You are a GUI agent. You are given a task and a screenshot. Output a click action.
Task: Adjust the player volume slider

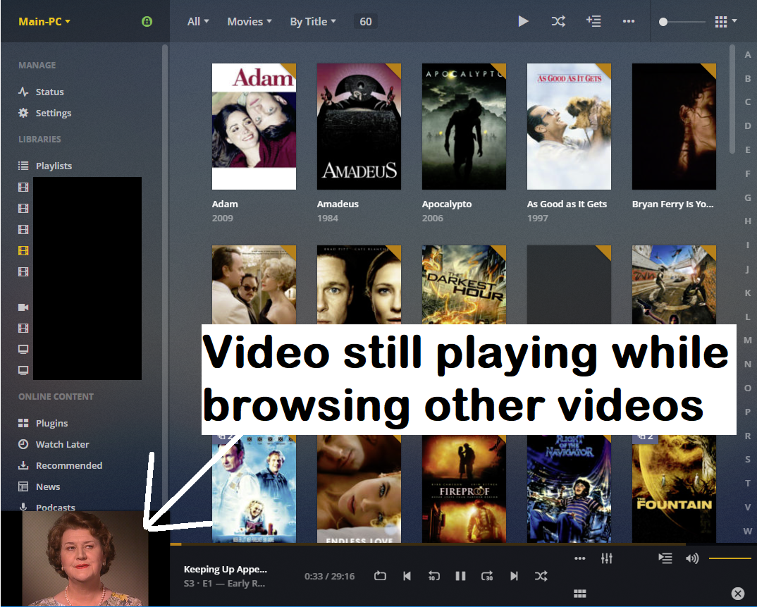(x=730, y=558)
